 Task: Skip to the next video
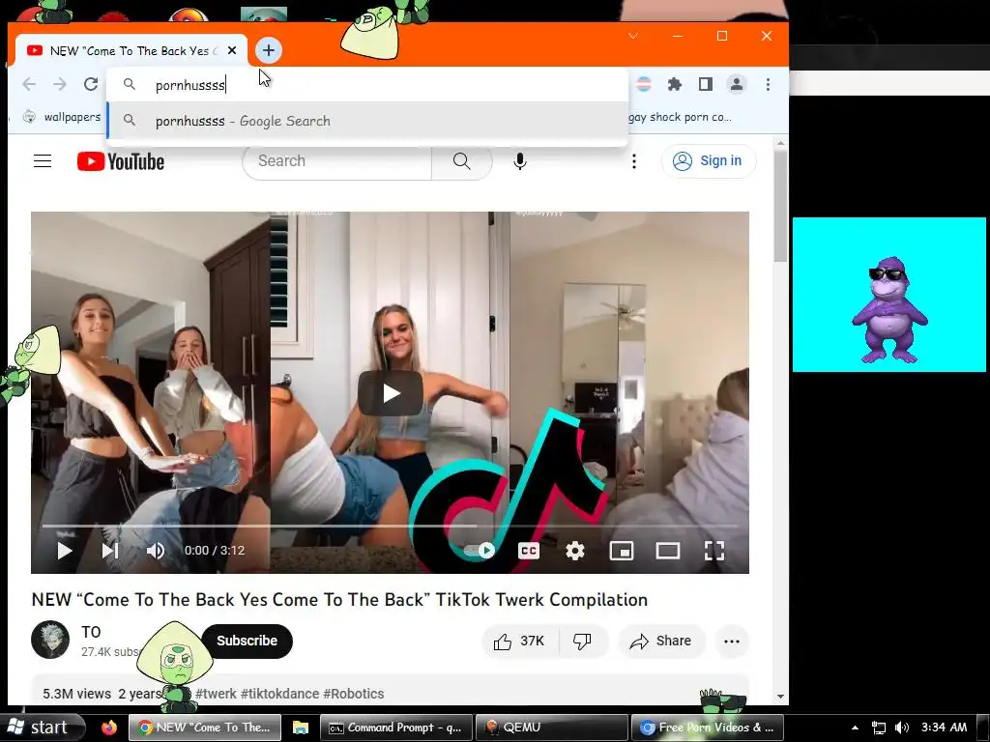[110, 551]
